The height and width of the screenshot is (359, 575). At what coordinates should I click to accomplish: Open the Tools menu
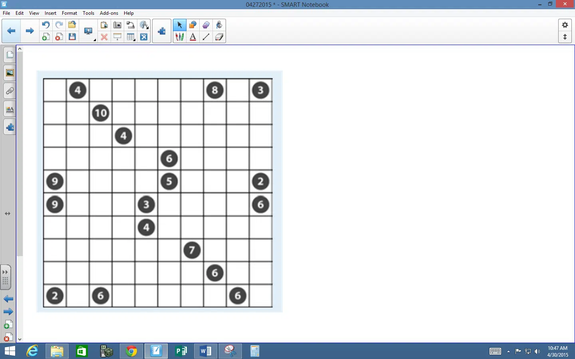(88, 13)
